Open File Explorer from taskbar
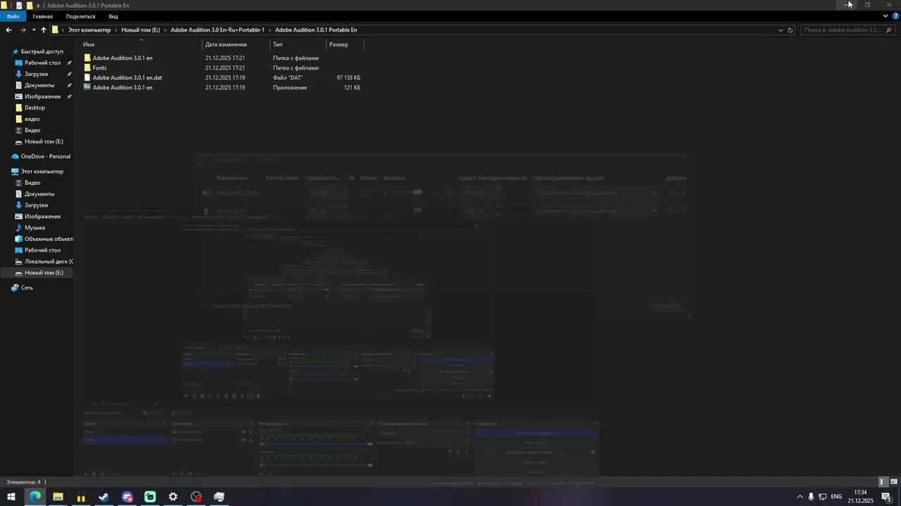This screenshot has height=506, width=901. pyautogui.click(x=58, y=497)
